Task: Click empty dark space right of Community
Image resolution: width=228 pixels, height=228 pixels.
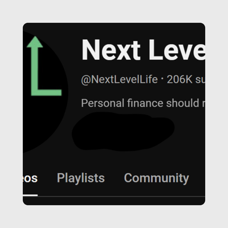Action: tap(197, 178)
